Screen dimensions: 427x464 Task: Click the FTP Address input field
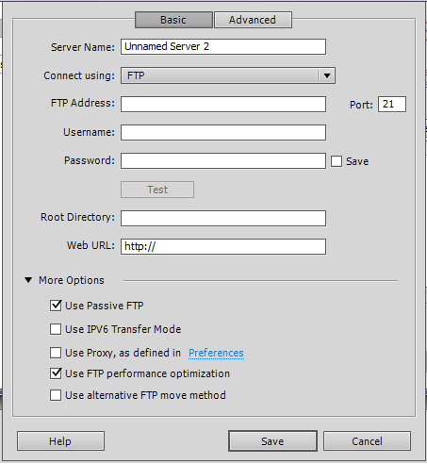tap(223, 104)
